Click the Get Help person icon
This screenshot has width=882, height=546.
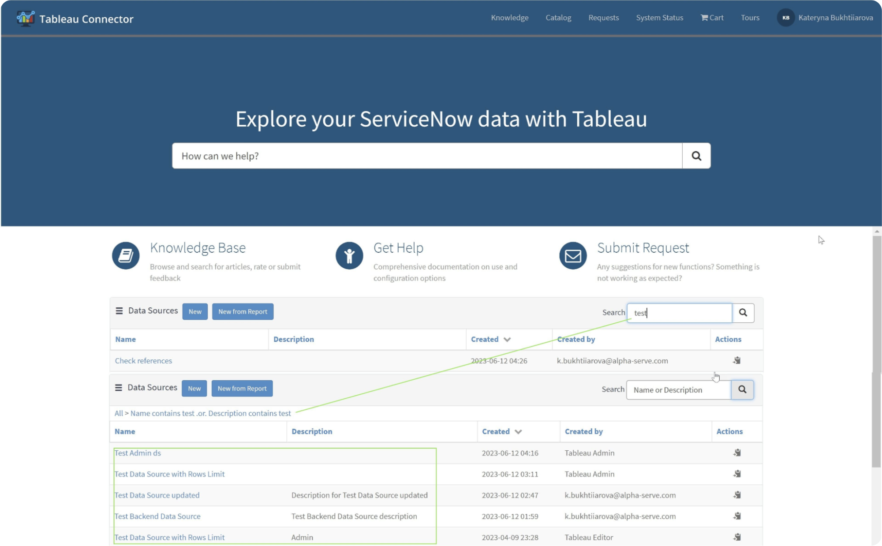pyautogui.click(x=349, y=255)
